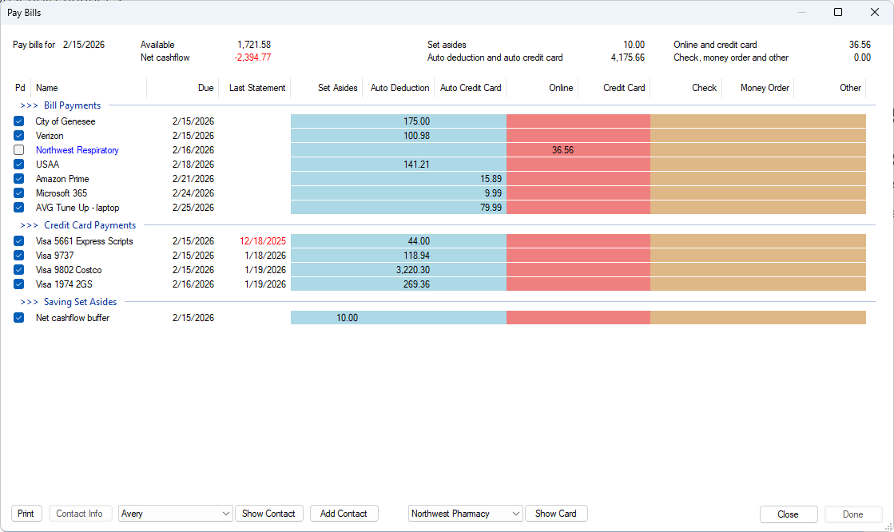Check the Northwest Respiratory paid checkbox
The width and height of the screenshot is (894, 532).
(x=19, y=150)
